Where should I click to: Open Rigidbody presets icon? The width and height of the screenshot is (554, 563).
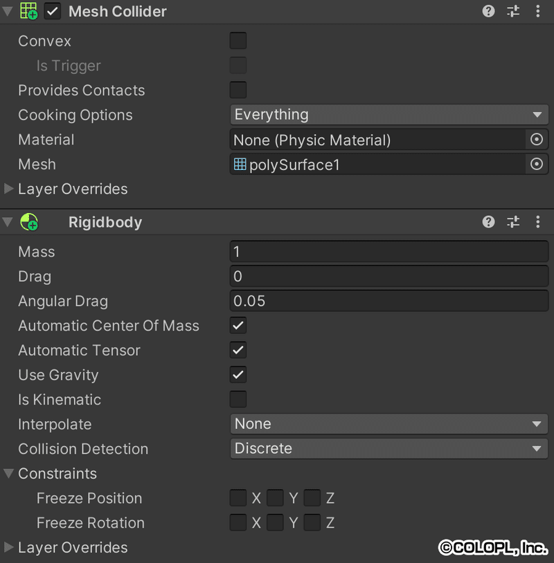(x=513, y=222)
